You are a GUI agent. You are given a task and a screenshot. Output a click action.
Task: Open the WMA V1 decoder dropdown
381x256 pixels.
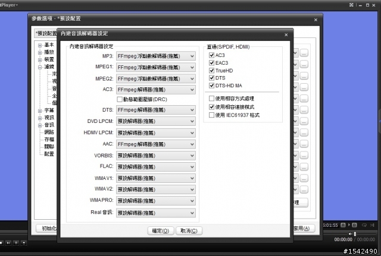coord(156,178)
